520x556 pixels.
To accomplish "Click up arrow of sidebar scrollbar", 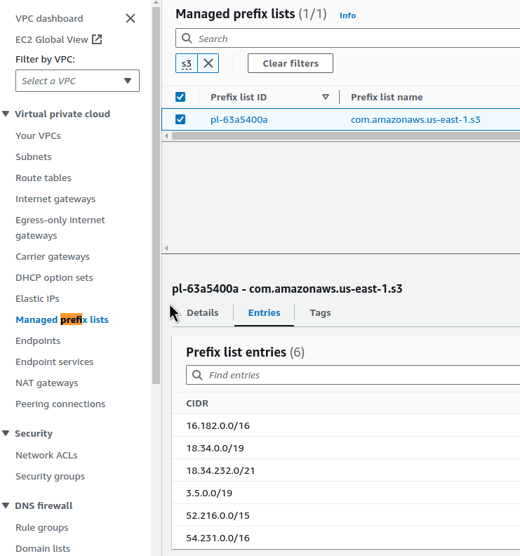I will [x=156, y=3].
